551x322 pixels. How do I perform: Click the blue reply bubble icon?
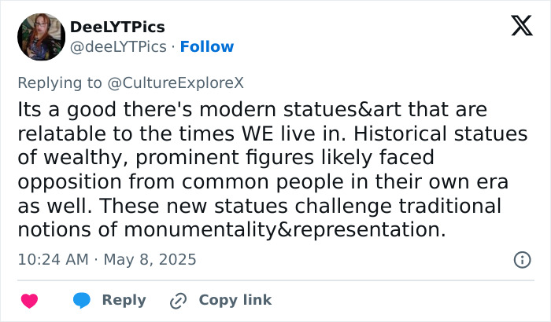83,300
